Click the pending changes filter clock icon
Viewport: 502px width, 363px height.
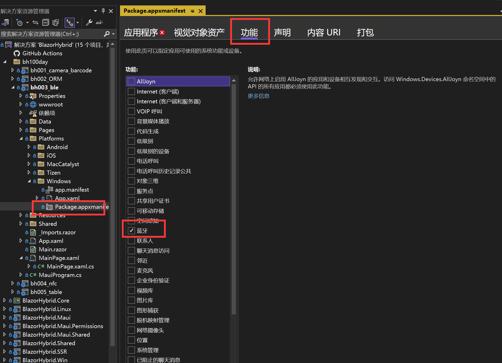pyautogui.click(x=20, y=23)
